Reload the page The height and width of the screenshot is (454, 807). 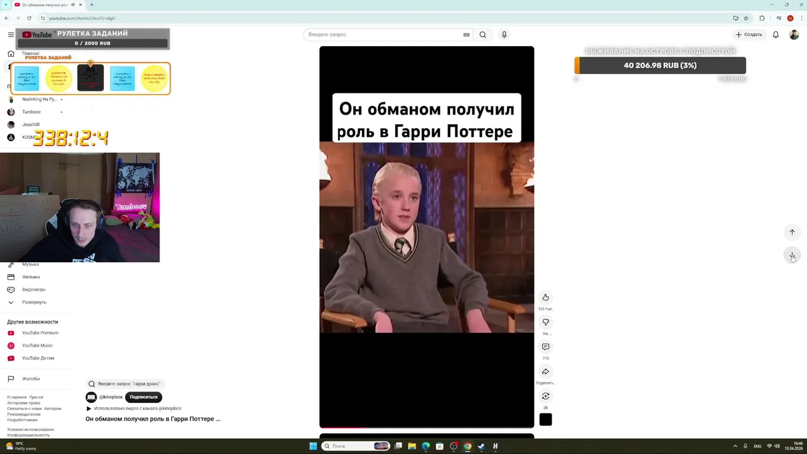click(29, 18)
